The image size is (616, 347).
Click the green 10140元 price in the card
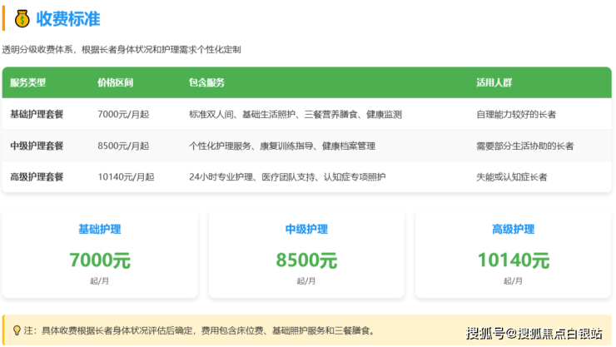513,260
